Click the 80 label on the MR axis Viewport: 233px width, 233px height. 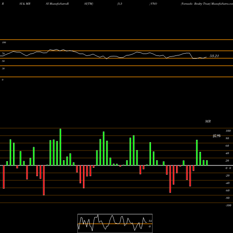pos(227,138)
